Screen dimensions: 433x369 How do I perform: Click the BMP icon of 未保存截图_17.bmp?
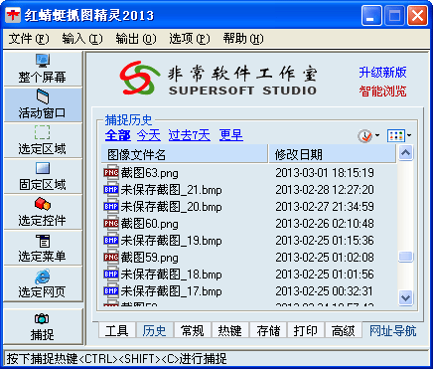point(111,291)
